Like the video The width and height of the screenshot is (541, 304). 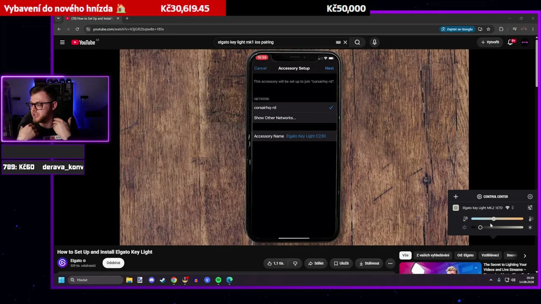click(276, 263)
